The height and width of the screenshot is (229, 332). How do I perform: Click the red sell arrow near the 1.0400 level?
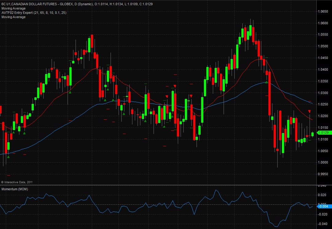[x=175, y=86]
